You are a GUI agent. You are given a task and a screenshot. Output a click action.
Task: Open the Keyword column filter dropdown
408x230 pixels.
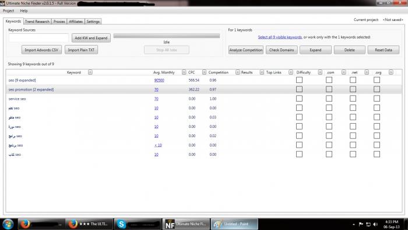point(90,72)
